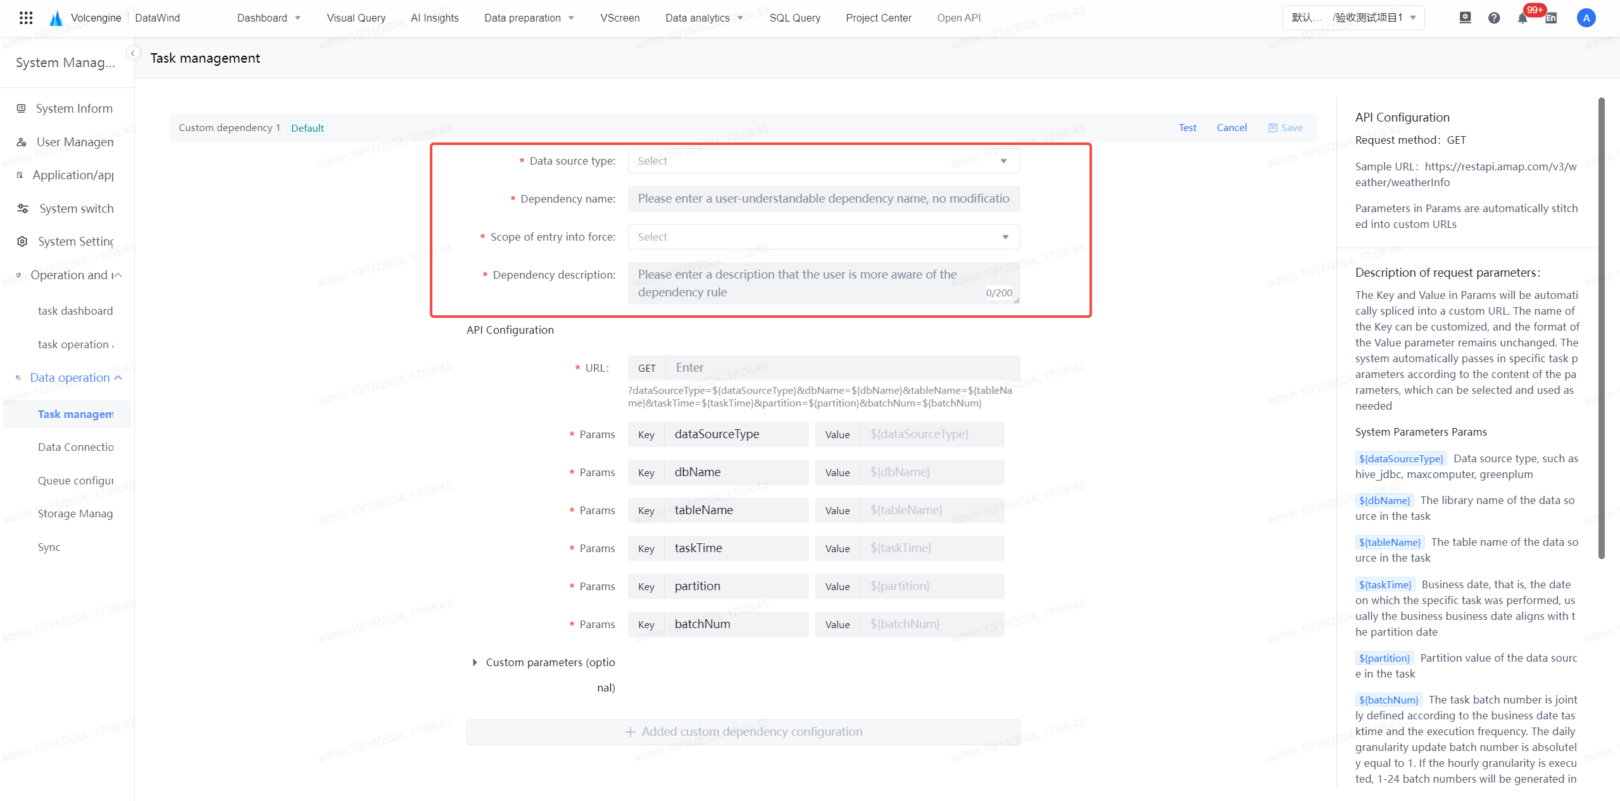Viewport: 1620px width, 801px height.
Task: Click the Cancel button
Action: coord(1231,127)
